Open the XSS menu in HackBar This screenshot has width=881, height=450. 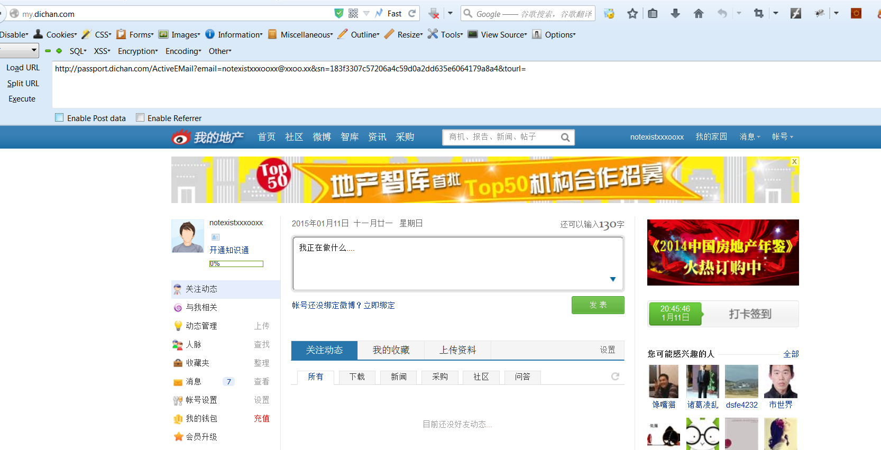click(102, 51)
